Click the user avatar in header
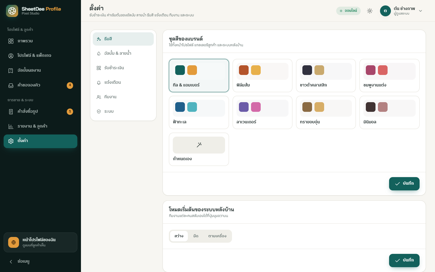 coord(385,11)
